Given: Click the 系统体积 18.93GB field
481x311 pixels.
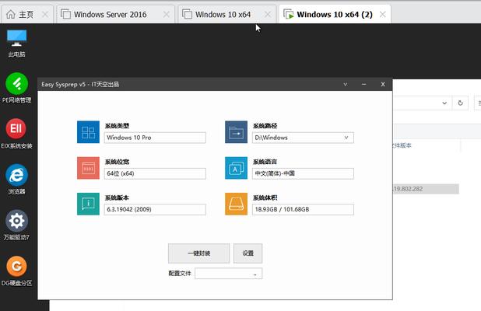Looking at the screenshot, I should [x=303, y=209].
